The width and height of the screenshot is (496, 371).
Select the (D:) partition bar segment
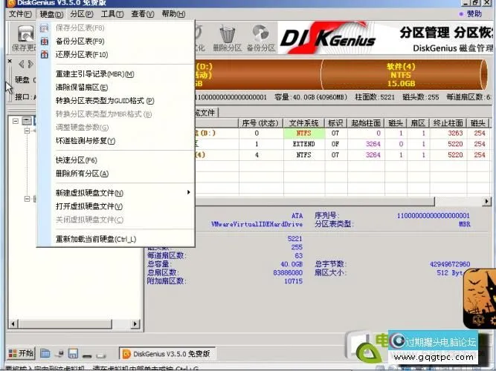click(258, 75)
